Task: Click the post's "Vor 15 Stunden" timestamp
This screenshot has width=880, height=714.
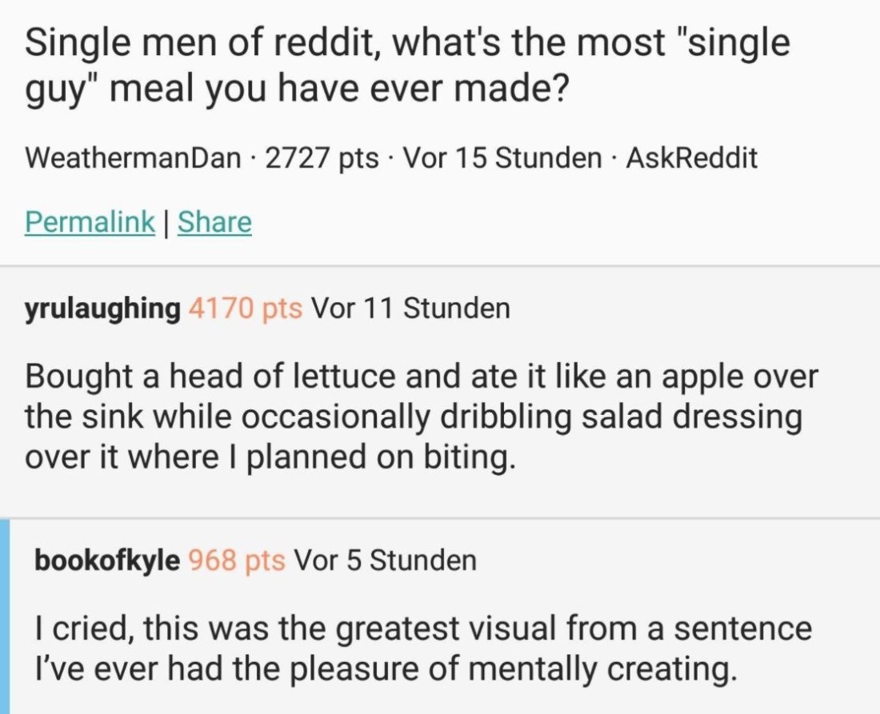Action: pos(502,158)
